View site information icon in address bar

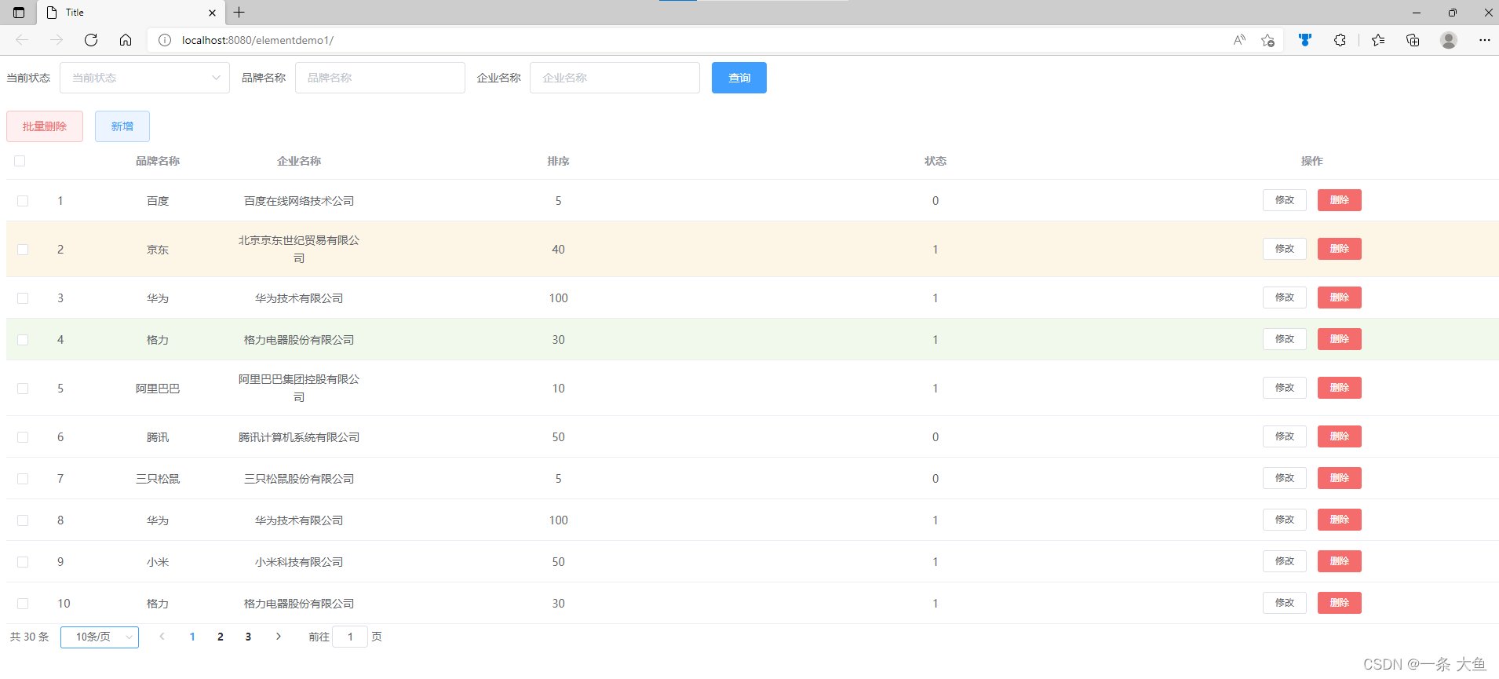(165, 40)
